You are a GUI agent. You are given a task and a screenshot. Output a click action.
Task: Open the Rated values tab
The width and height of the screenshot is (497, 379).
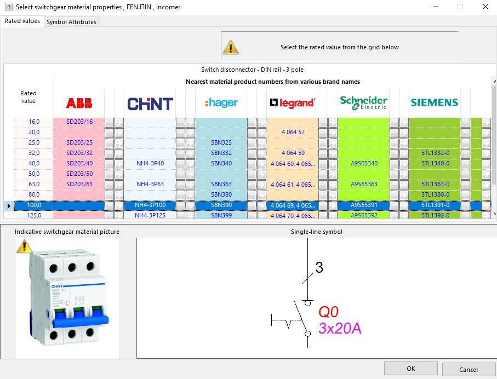(x=21, y=21)
